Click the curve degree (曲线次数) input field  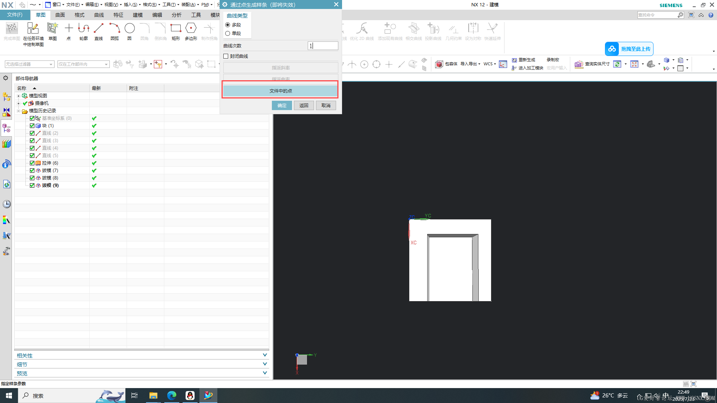(x=323, y=46)
